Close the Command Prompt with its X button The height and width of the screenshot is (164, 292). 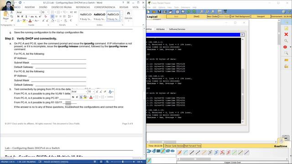[242, 35]
